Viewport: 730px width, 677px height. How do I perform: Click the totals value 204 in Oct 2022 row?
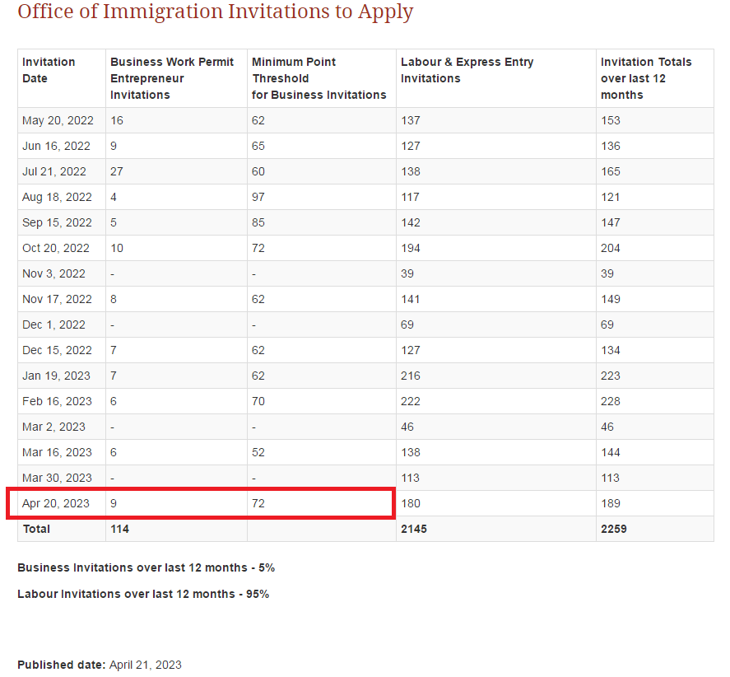611,249
